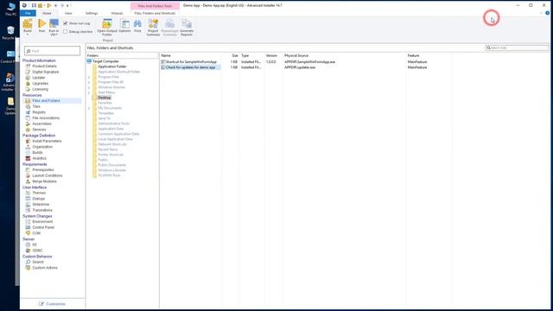Open the Organization sidebar page
The image size is (553, 311).
42,147
